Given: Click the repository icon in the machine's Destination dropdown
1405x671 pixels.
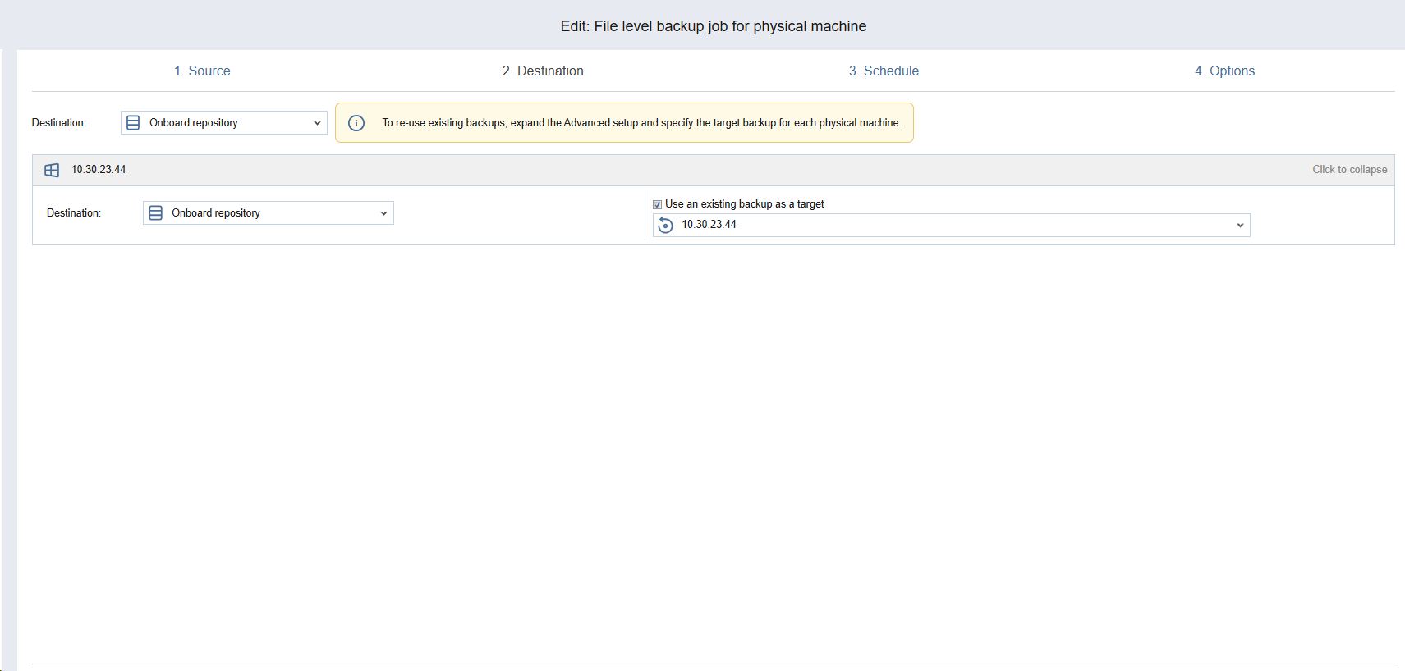Looking at the screenshot, I should coord(155,213).
